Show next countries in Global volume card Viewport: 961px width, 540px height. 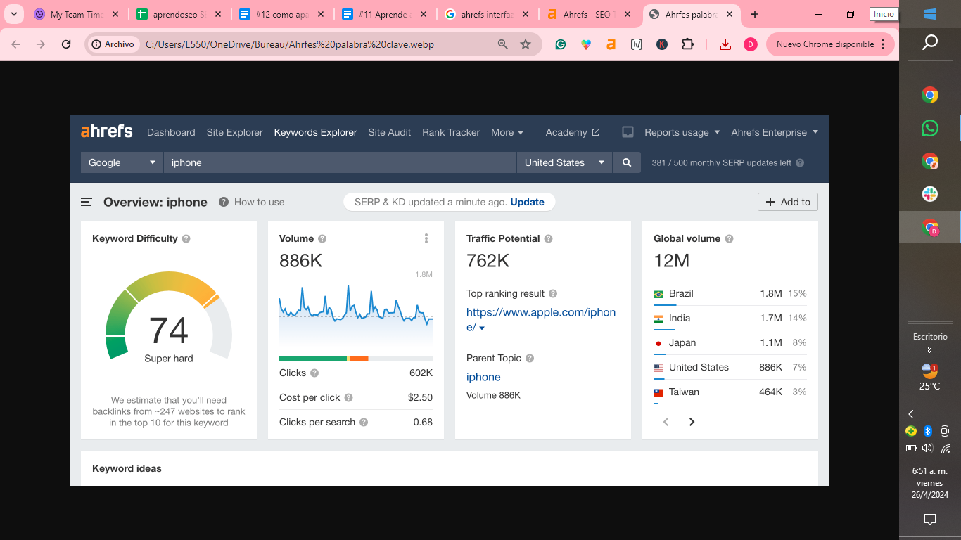tap(692, 422)
